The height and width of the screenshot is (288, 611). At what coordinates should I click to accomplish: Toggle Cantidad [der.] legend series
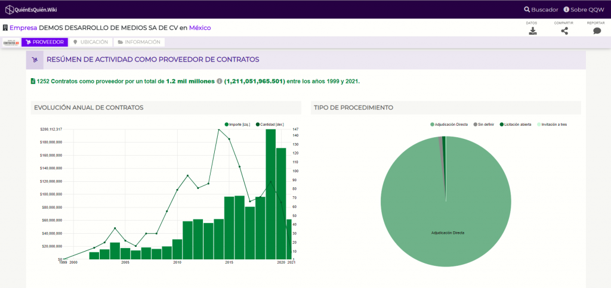click(x=269, y=125)
